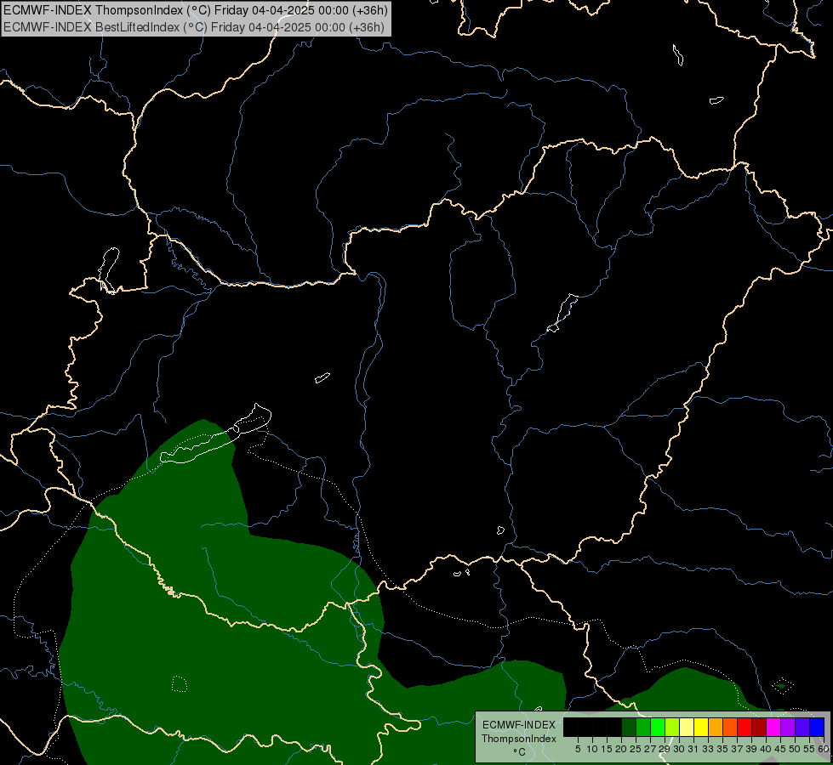The height and width of the screenshot is (765, 833).
Task: Click the dark red 39–40 legend swatch
Action: click(x=759, y=727)
